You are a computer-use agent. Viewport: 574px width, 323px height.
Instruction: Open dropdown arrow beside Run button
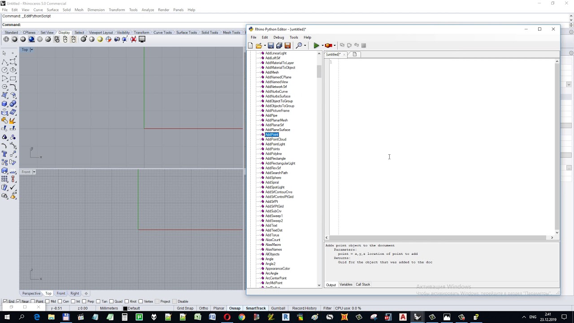click(x=322, y=45)
